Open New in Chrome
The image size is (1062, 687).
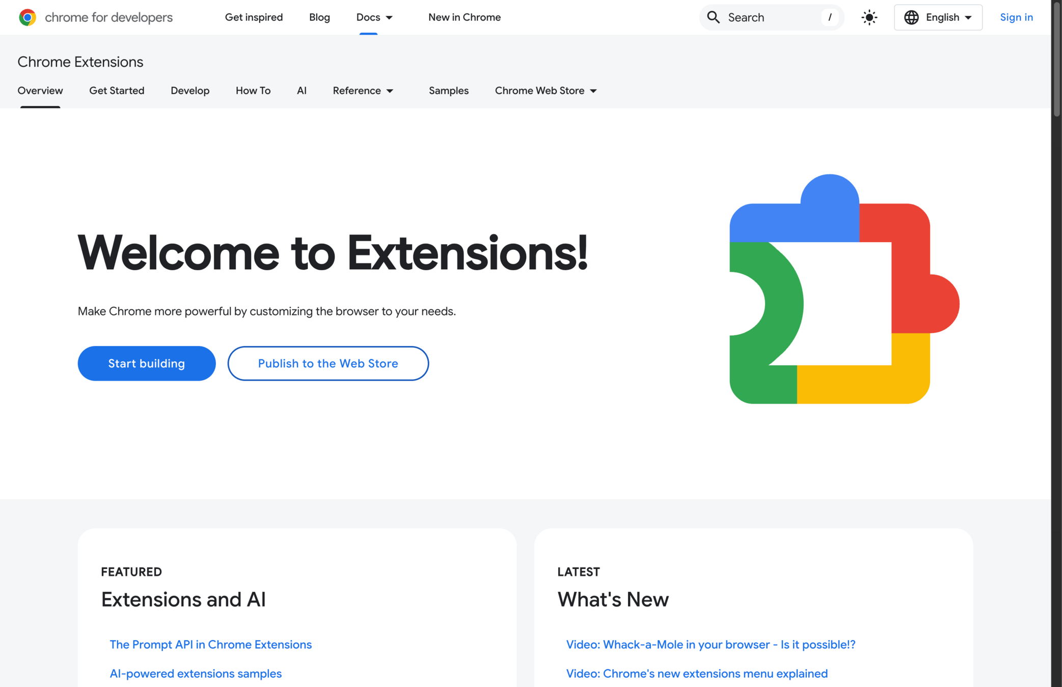pyautogui.click(x=464, y=17)
